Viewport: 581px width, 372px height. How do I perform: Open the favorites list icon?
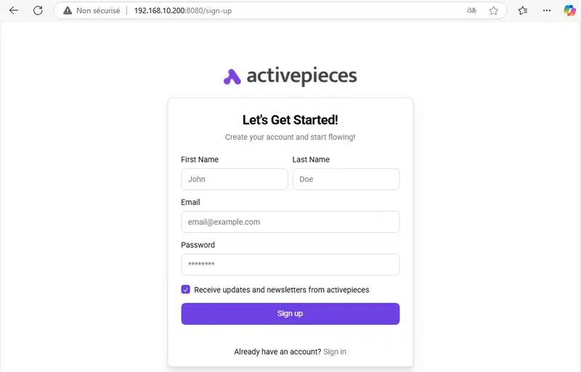coord(523,11)
